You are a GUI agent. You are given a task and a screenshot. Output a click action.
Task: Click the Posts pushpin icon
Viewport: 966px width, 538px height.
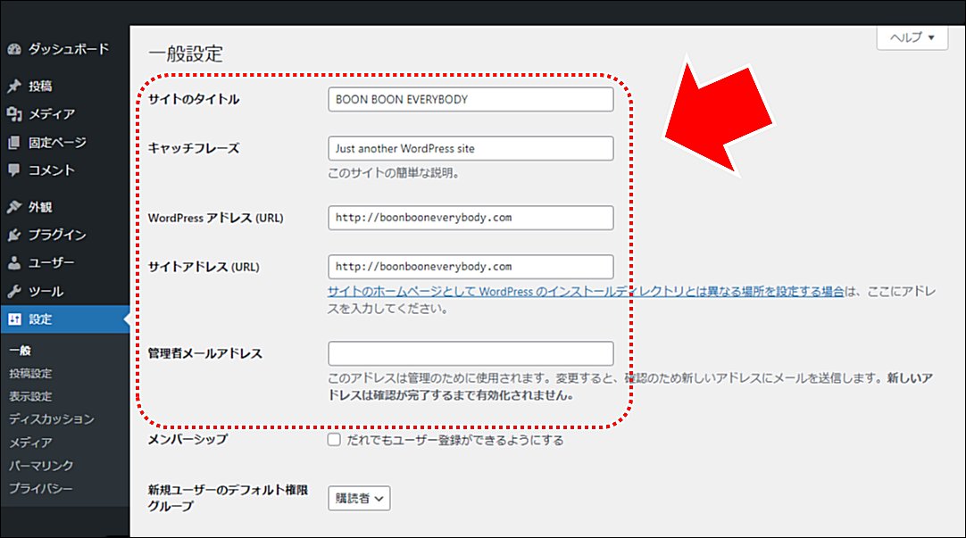[x=14, y=87]
